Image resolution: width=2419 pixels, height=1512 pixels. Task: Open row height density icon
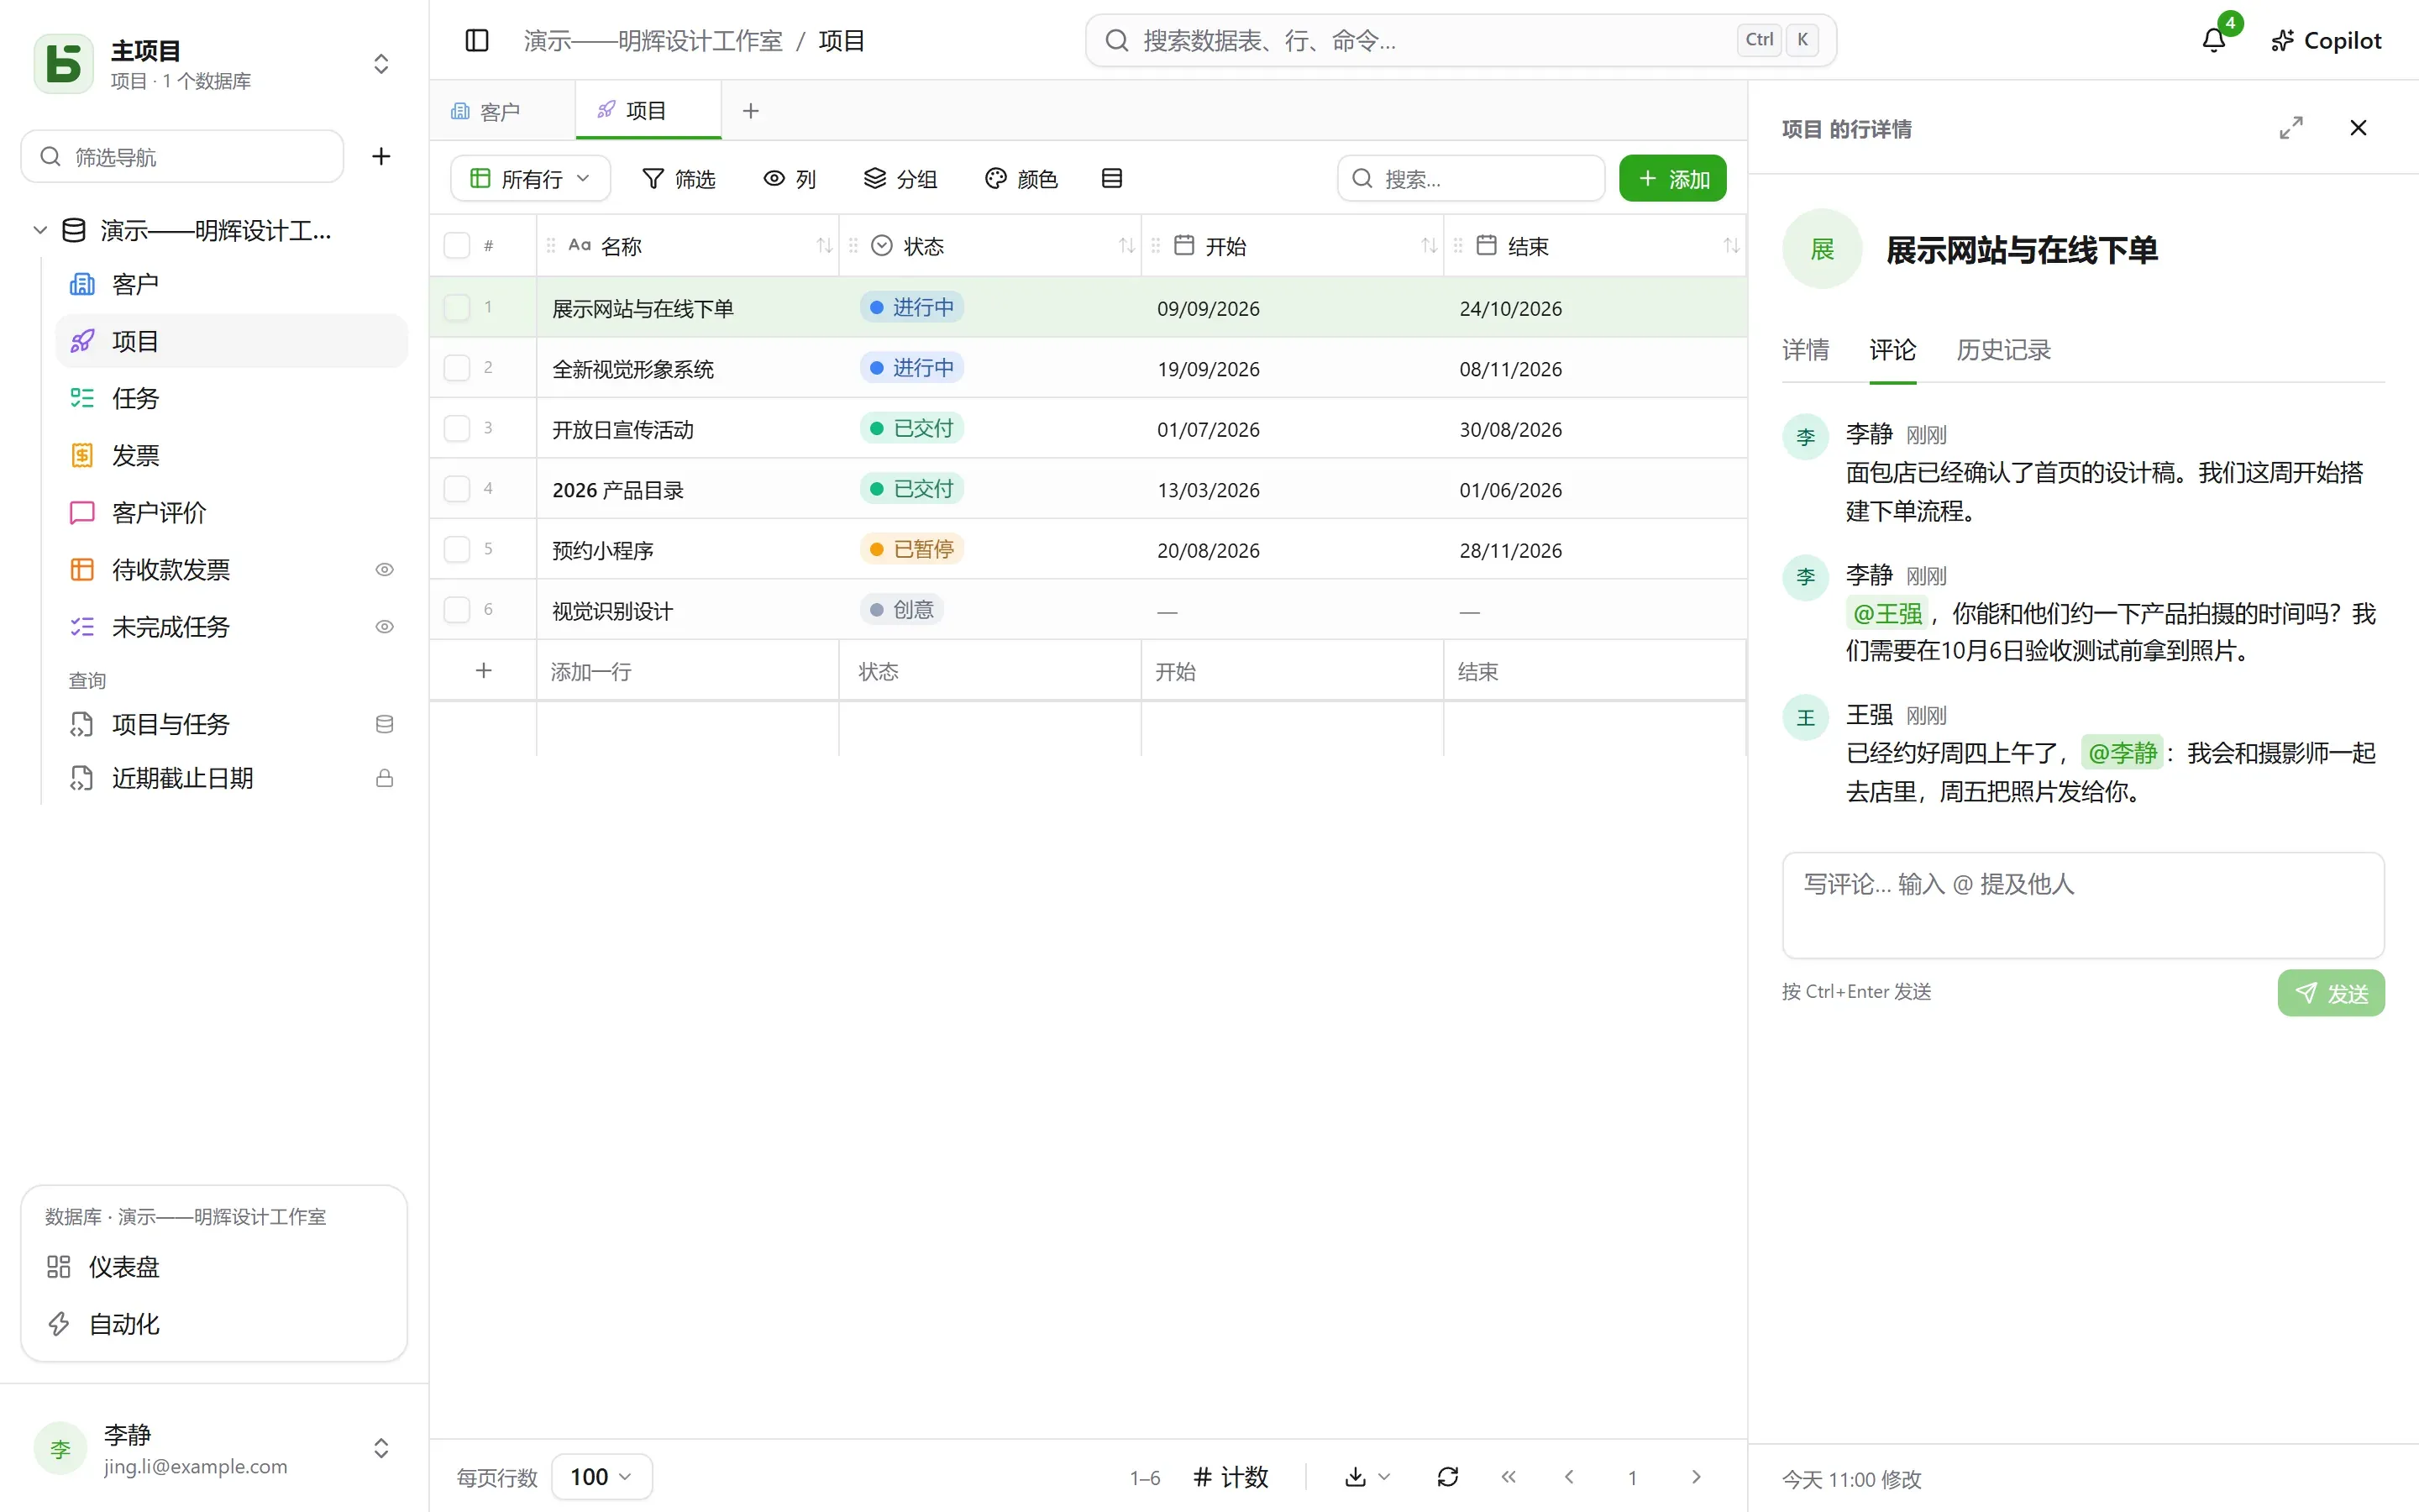(x=1111, y=178)
